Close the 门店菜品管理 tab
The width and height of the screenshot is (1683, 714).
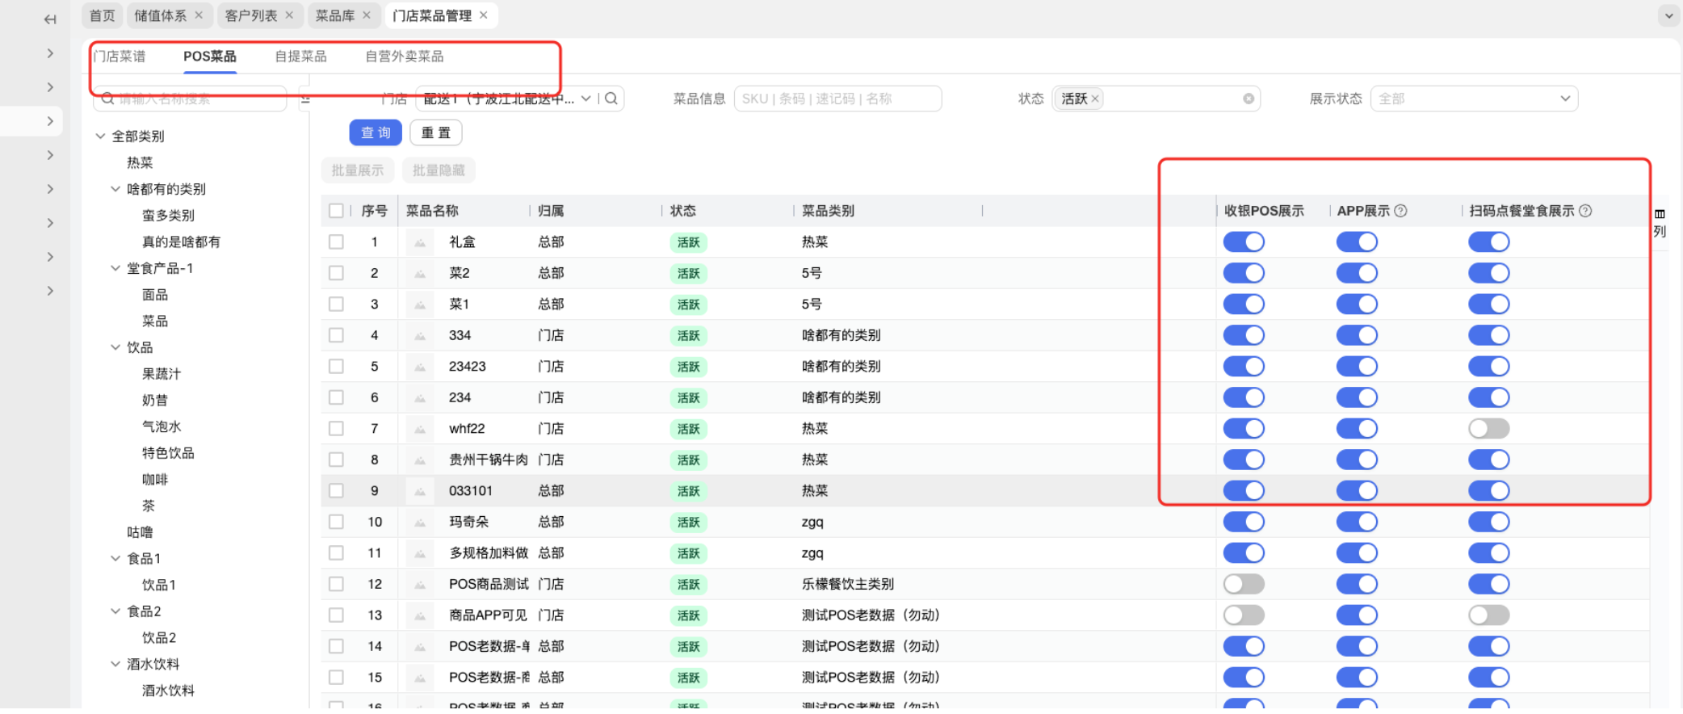pyautogui.click(x=484, y=15)
